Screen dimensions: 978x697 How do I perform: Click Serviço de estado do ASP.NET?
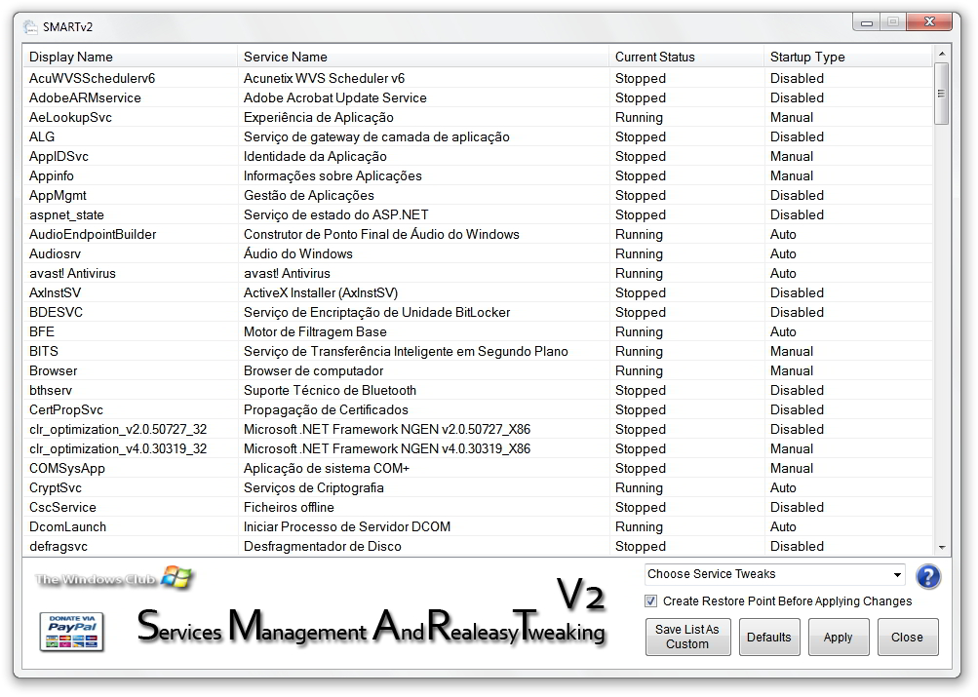point(336,214)
